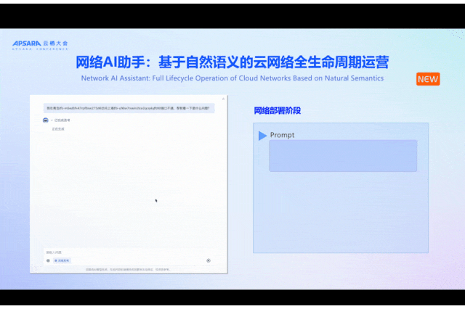465x309 pixels.
Task: Click the user question message bubble
Action: point(129,108)
